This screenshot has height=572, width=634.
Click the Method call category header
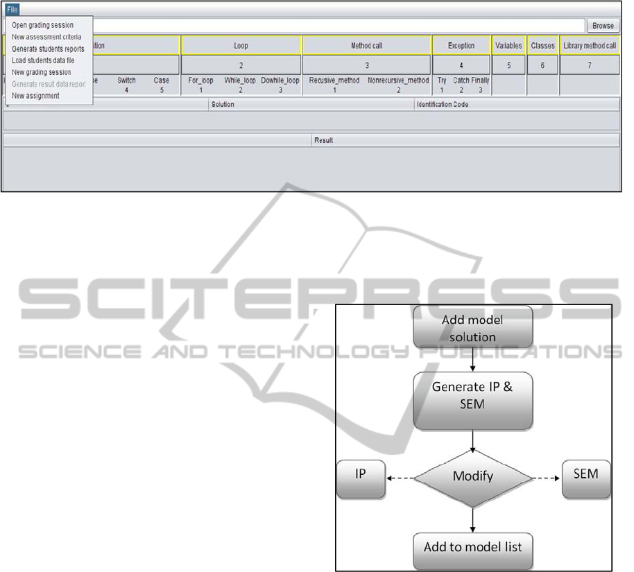(366, 46)
